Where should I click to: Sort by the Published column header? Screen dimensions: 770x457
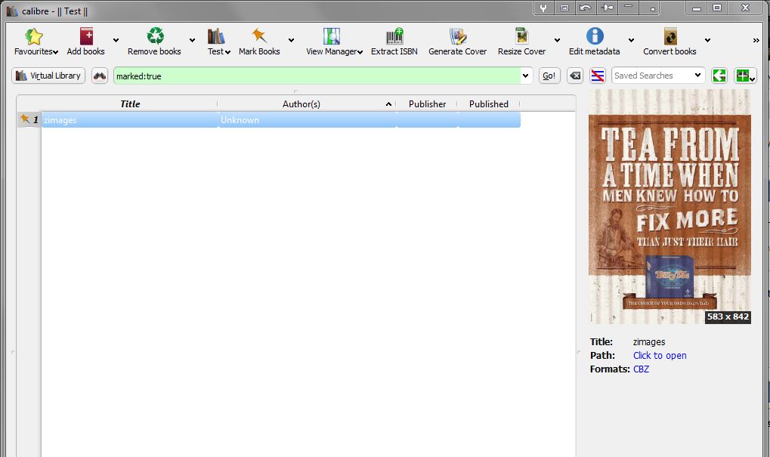click(x=488, y=103)
